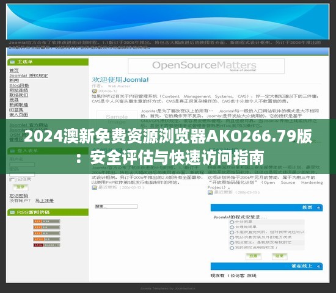Select the first poll radio option
Image resolution: width=336 pixels, height=293 pixels.
(232, 222)
